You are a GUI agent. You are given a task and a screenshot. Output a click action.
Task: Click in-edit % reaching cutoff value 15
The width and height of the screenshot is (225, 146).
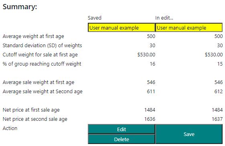tap(220, 64)
